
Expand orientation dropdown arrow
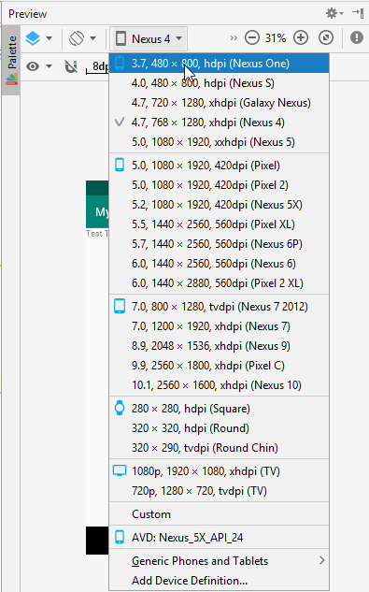(x=92, y=38)
